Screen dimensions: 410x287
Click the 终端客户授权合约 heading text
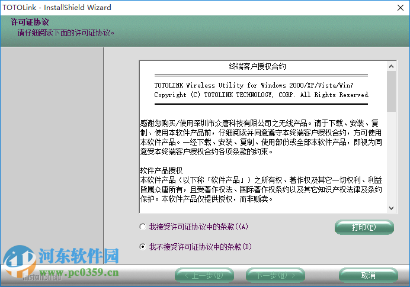(257, 66)
